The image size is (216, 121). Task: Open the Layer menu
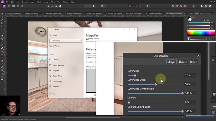tap(32, 2)
